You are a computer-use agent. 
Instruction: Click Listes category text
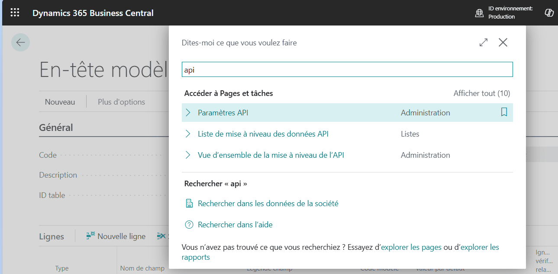tap(410, 134)
